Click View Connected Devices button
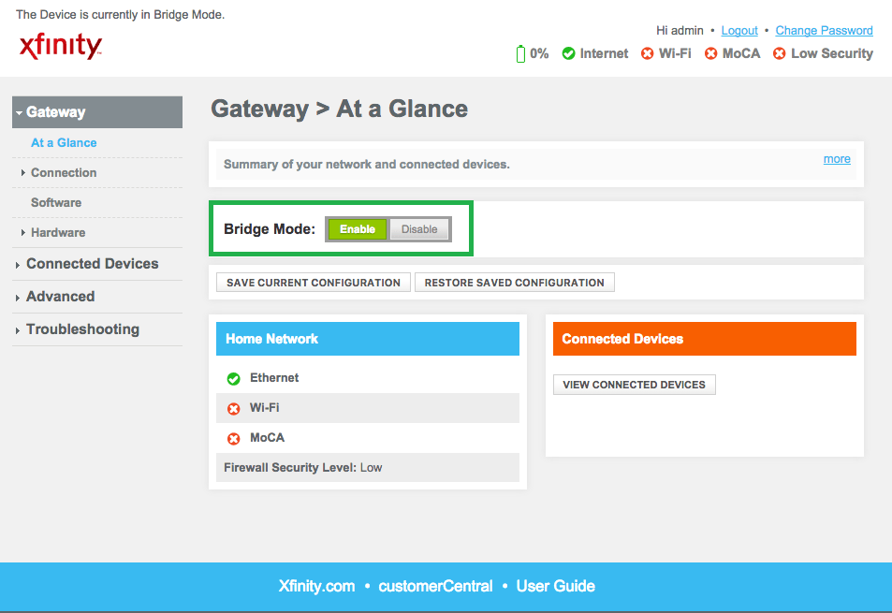892x613 pixels. [x=635, y=385]
